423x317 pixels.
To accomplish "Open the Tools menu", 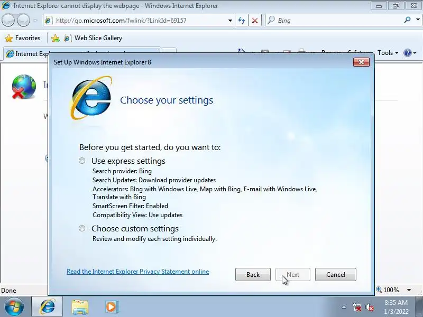I will click(388, 53).
